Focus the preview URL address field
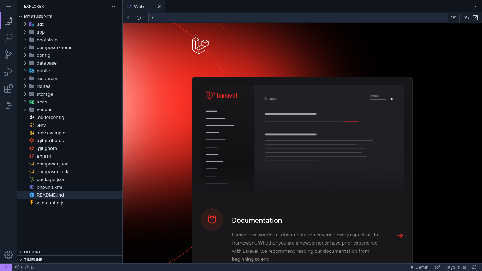Screen dimensions: 482x271 point(298,18)
